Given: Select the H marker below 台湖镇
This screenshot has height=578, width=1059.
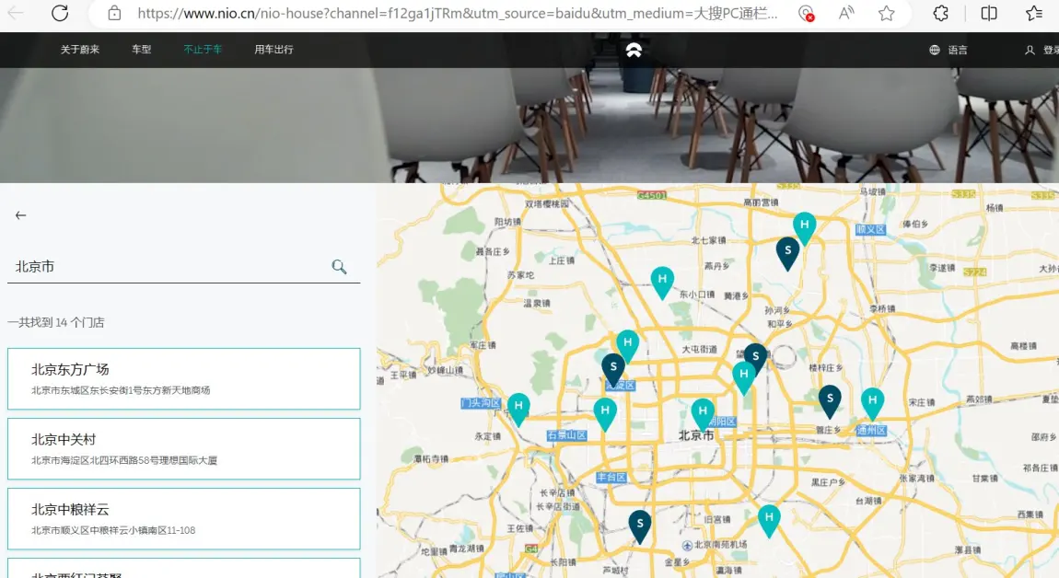Looking at the screenshot, I should [769, 521].
